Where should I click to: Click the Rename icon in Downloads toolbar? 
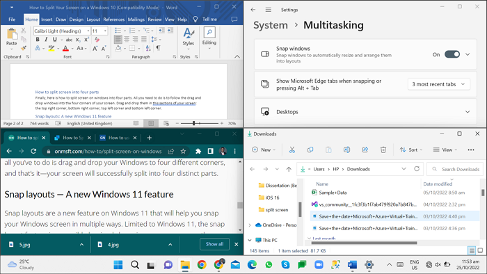pyautogui.click(x=346, y=150)
